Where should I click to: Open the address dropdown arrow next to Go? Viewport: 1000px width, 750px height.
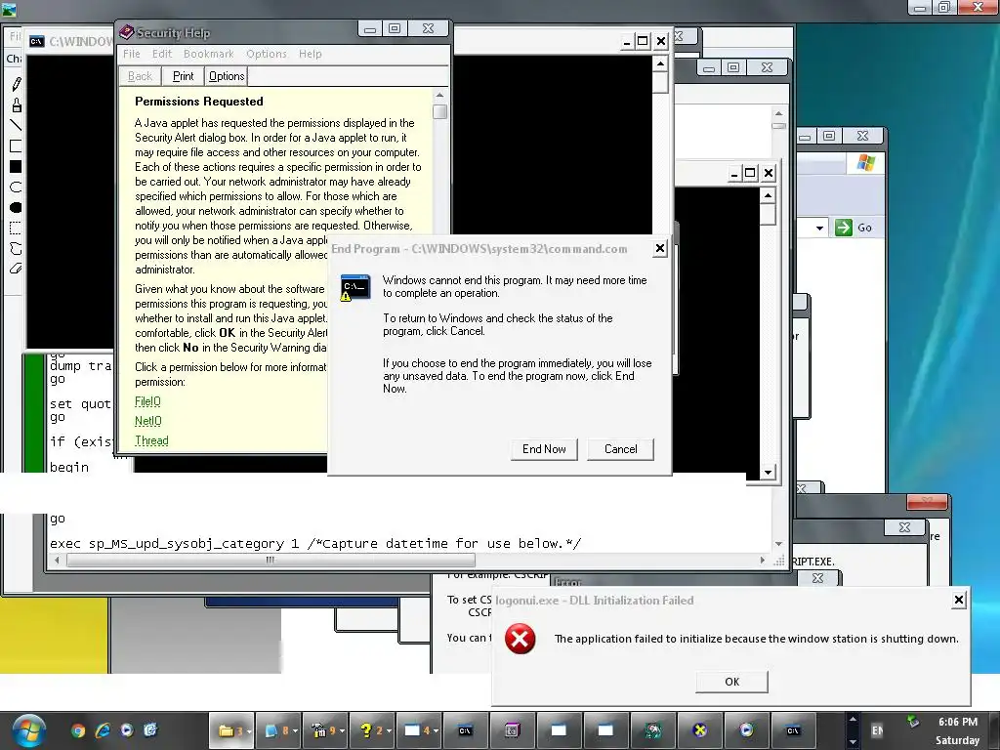819,228
